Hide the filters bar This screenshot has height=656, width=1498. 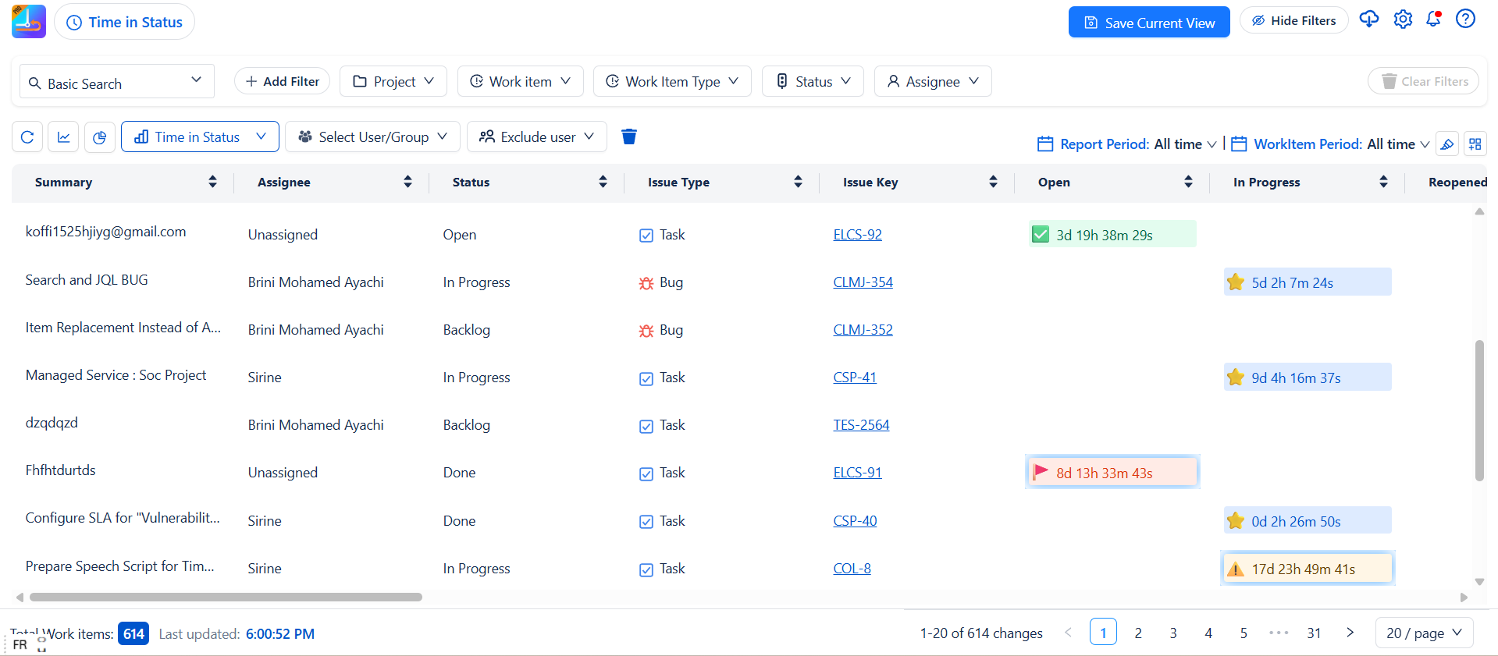tap(1293, 21)
